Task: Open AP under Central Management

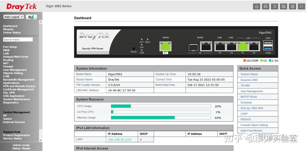Action: tap(5, 116)
